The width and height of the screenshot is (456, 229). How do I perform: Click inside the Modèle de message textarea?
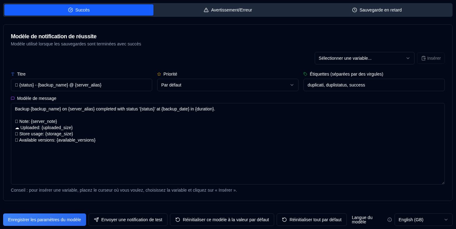click(228, 144)
